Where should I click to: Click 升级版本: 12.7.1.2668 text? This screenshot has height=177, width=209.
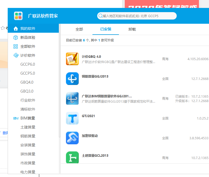[x=192, y=101]
